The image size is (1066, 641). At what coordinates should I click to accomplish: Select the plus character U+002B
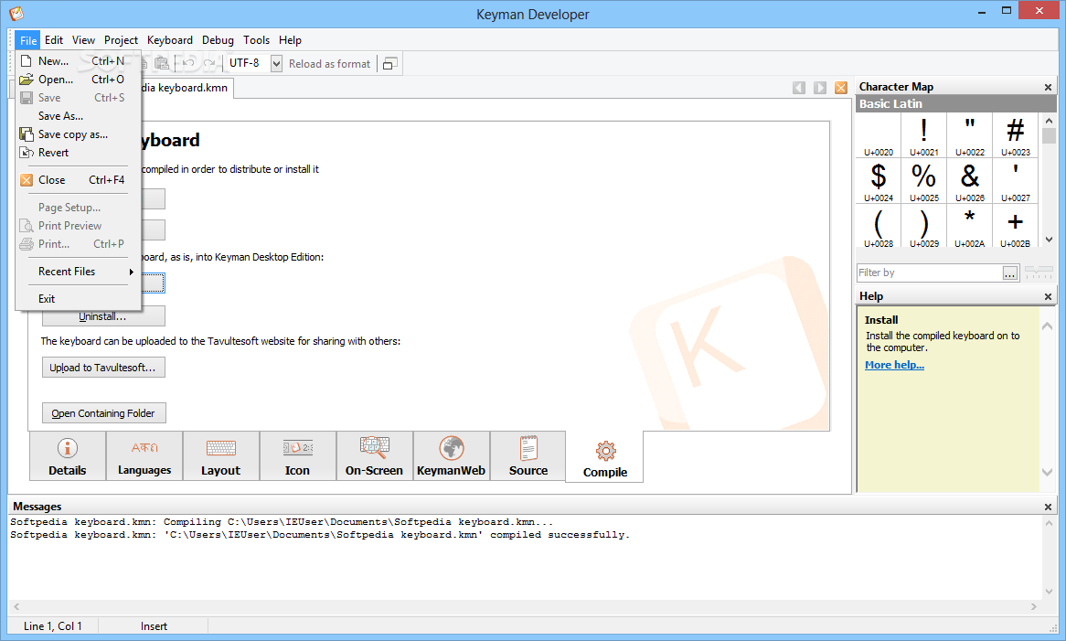click(1015, 227)
